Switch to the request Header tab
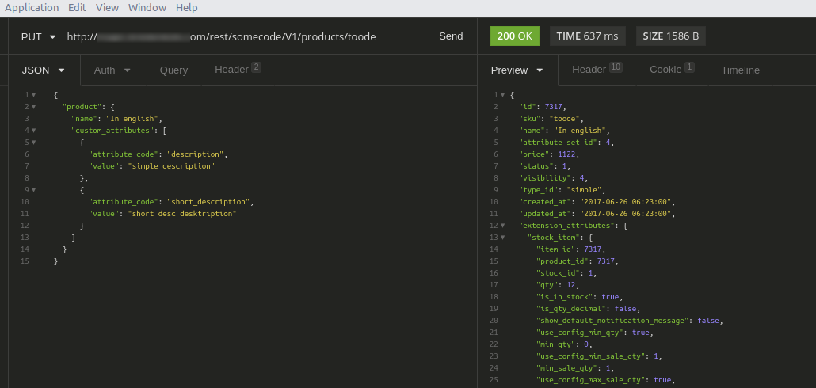816x388 pixels. pyautogui.click(x=238, y=69)
